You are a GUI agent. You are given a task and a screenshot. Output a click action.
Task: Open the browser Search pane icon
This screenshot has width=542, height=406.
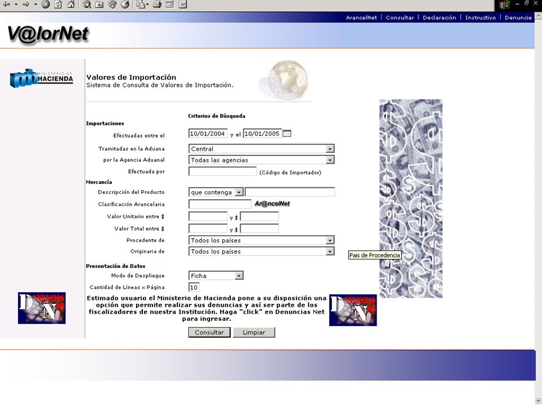pos(87,4)
